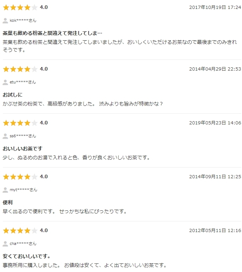Open reviewer name cha*****さん
The image size is (242, 272).
pyautogui.click(x=23, y=243)
